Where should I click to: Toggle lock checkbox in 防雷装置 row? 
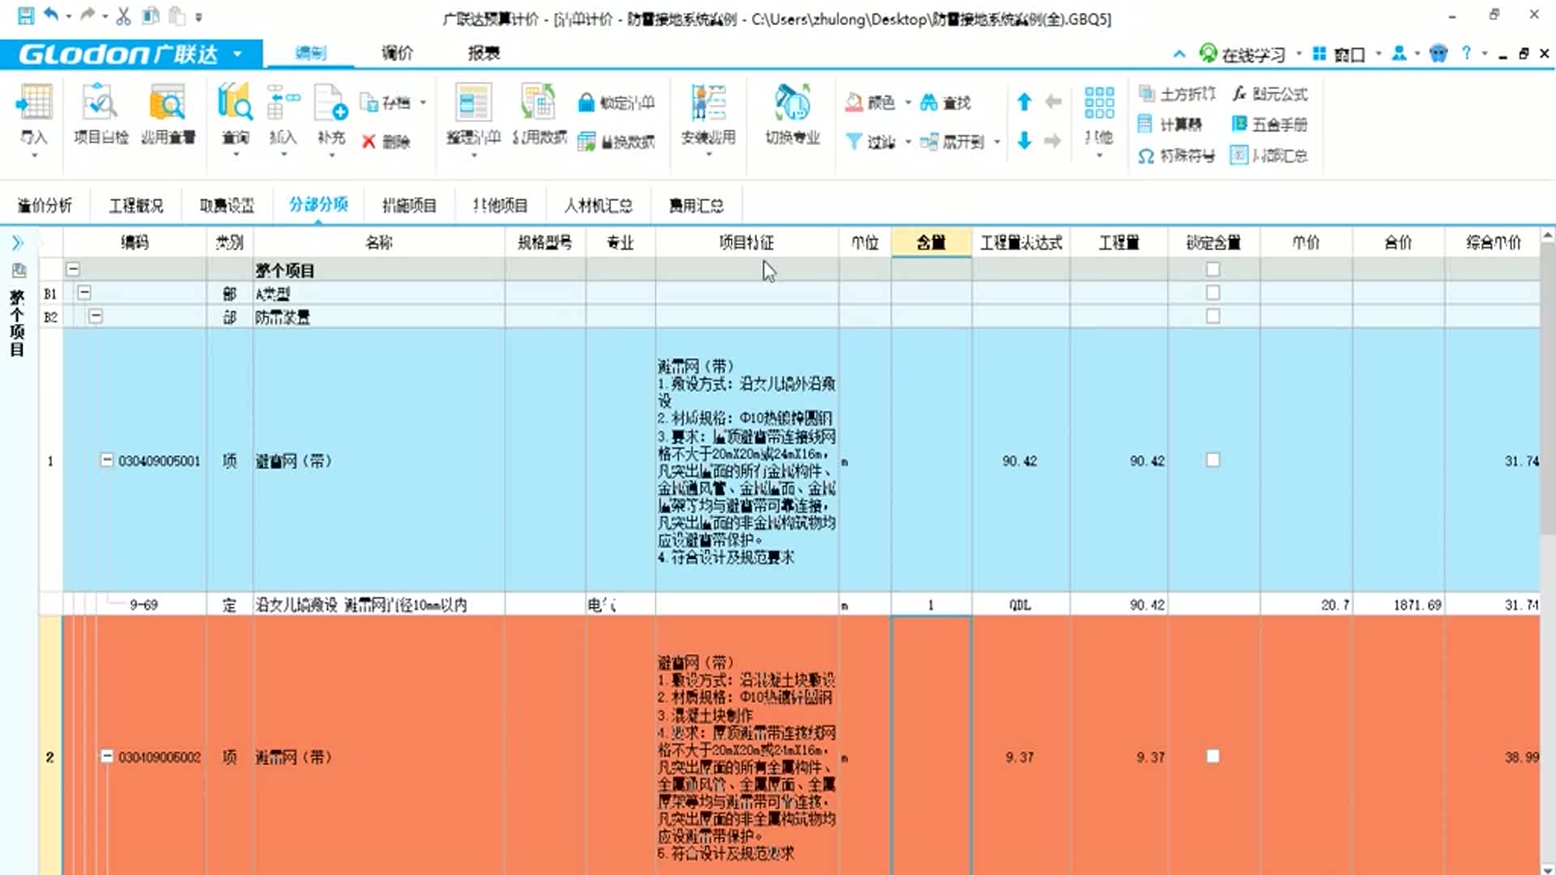tap(1212, 317)
